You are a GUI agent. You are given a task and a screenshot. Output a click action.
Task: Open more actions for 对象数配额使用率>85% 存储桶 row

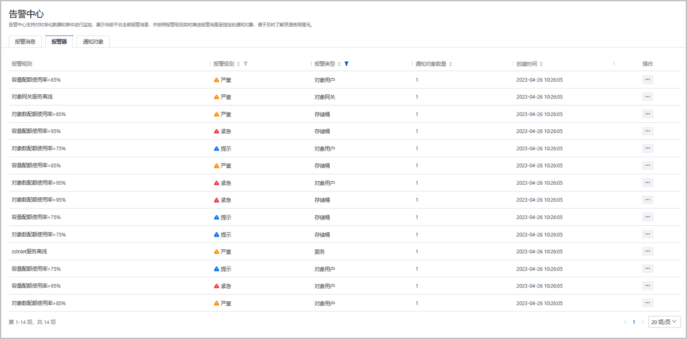pyautogui.click(x=647, y=114)
